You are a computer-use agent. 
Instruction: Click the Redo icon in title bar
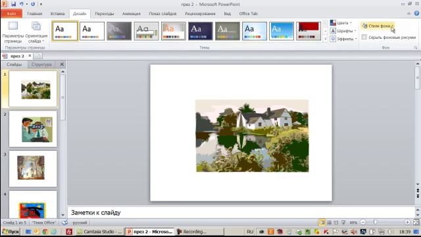click(33, 4)
